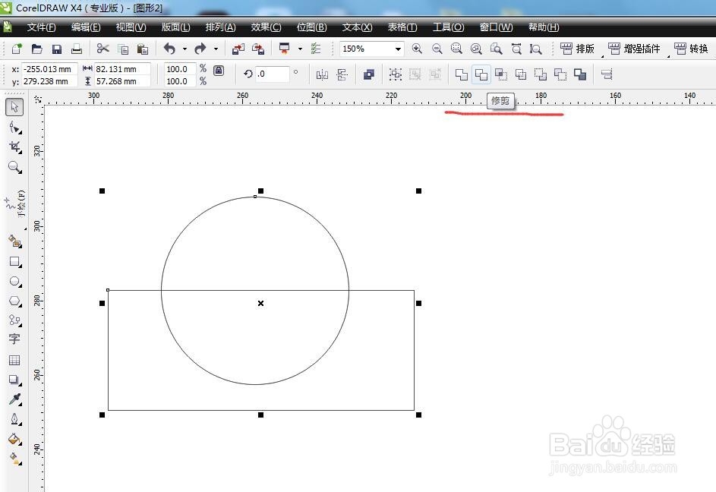Image resolution: width=716 pixels, height=492 pixels.
Task: Mirror the selection vertically
Action: pyautogui.click(x=342, y=74)
